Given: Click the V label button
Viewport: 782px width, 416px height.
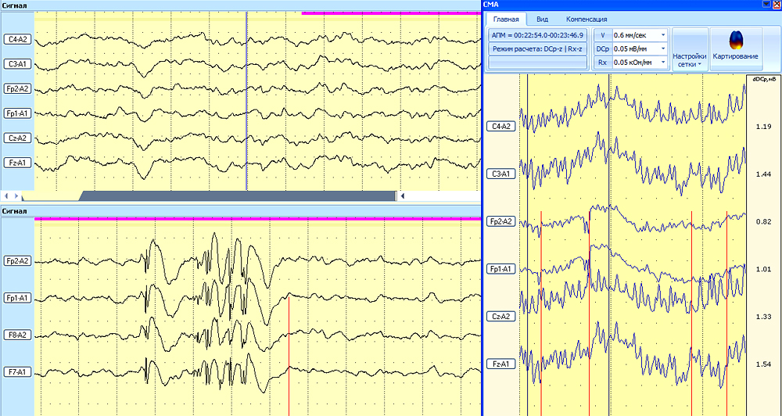Looking at the screenshot, I should [603, 35].
